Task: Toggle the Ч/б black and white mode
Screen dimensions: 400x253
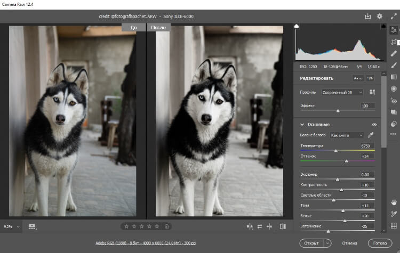Action: point(370,78)
